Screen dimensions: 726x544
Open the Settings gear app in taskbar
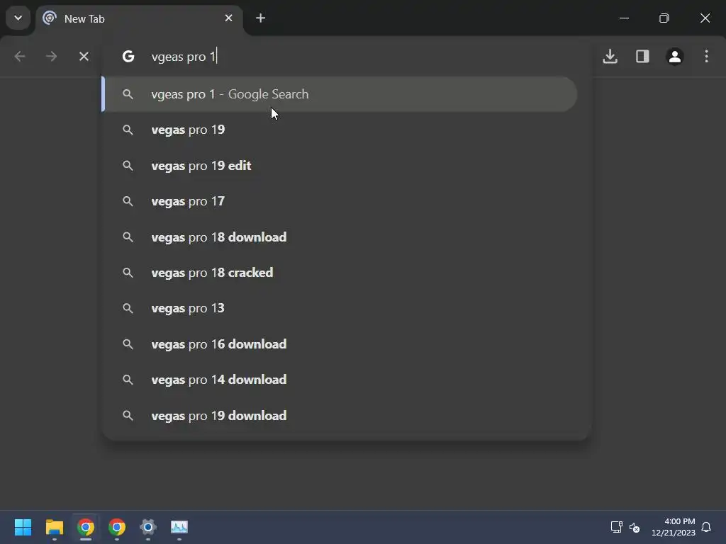click(148, 527)
